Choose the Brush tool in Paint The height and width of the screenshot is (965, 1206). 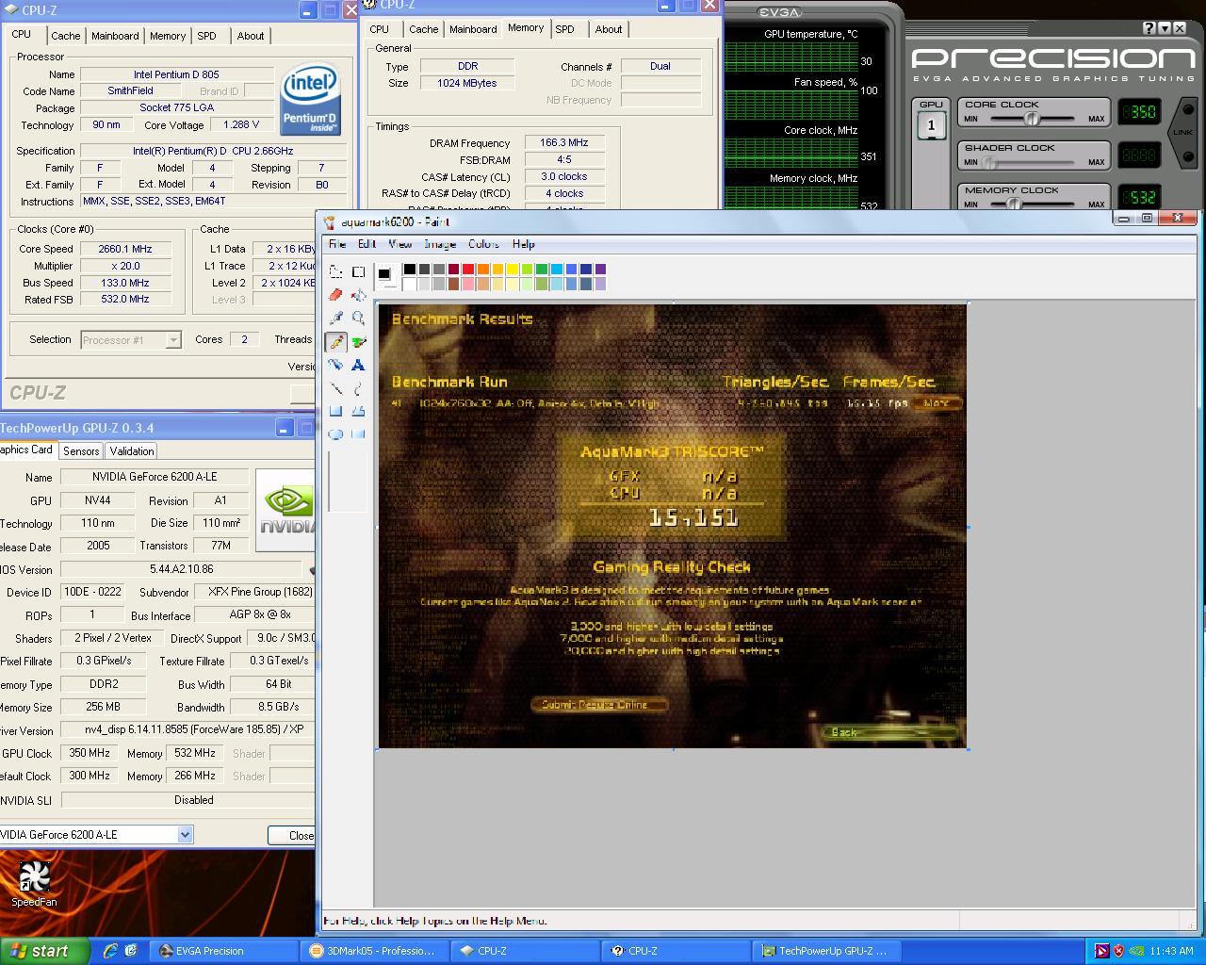click(x=358, y=342)
